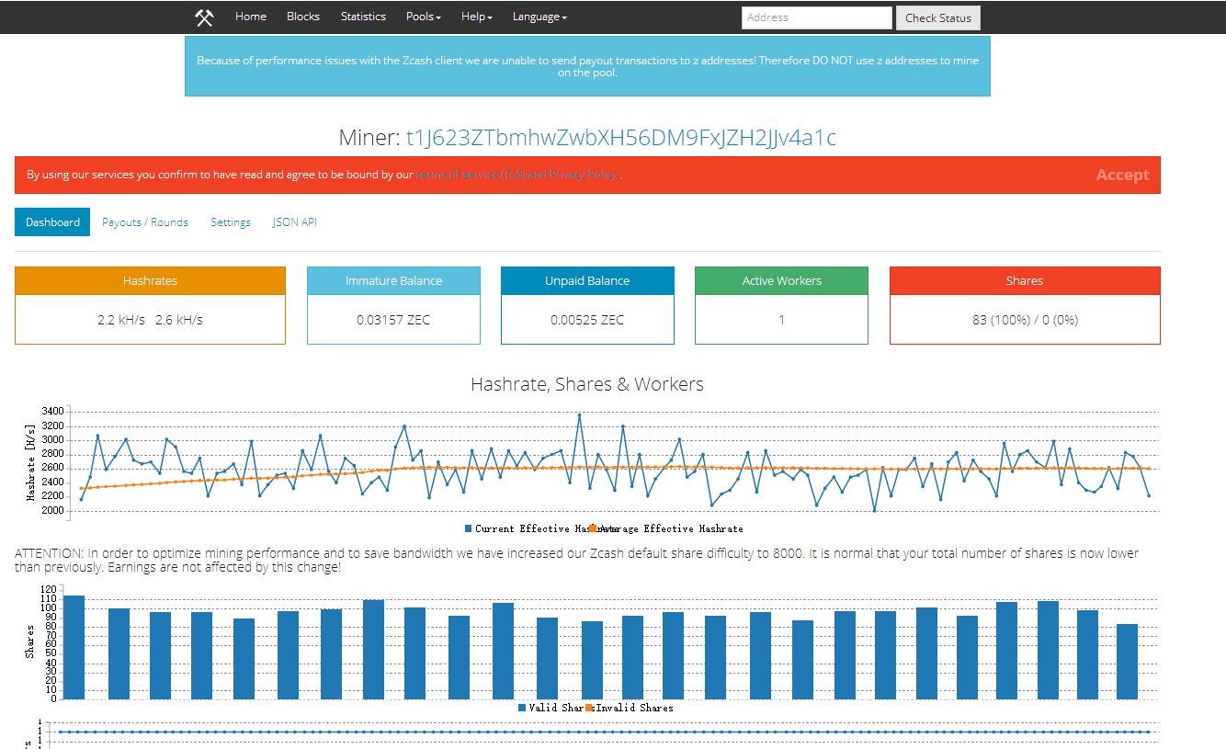
Task: Open the Privacy Policy link
Action: (x=583, y=175)
